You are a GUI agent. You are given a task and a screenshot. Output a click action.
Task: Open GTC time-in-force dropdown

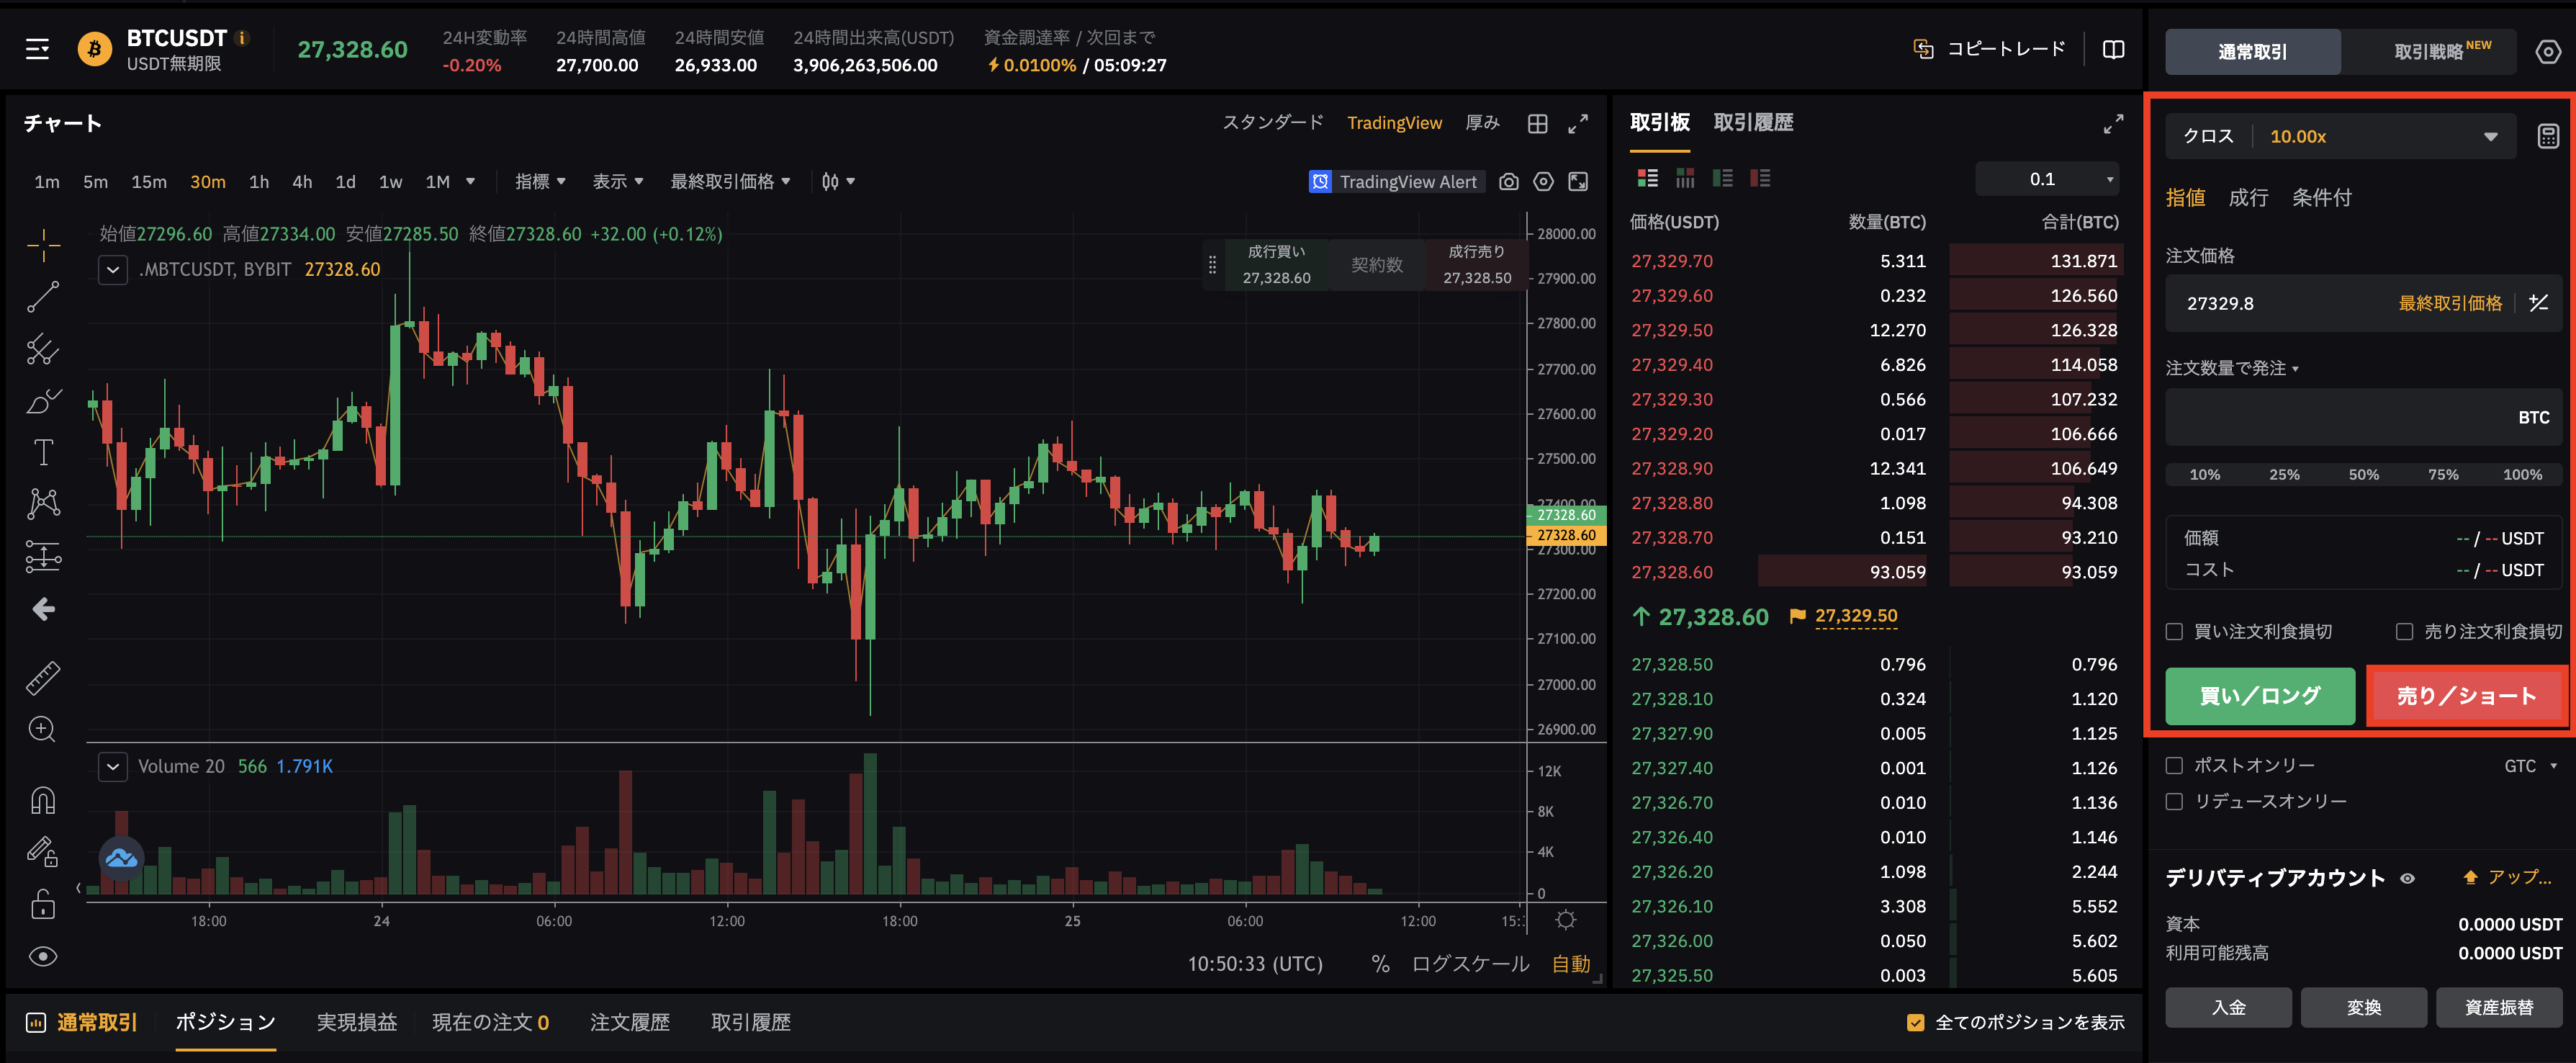2530,766
